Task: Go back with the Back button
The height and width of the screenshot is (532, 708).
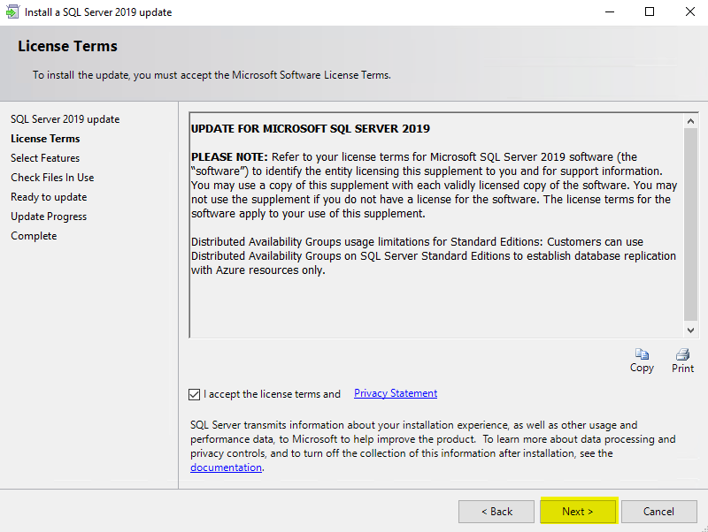Action: pos(496,511)
